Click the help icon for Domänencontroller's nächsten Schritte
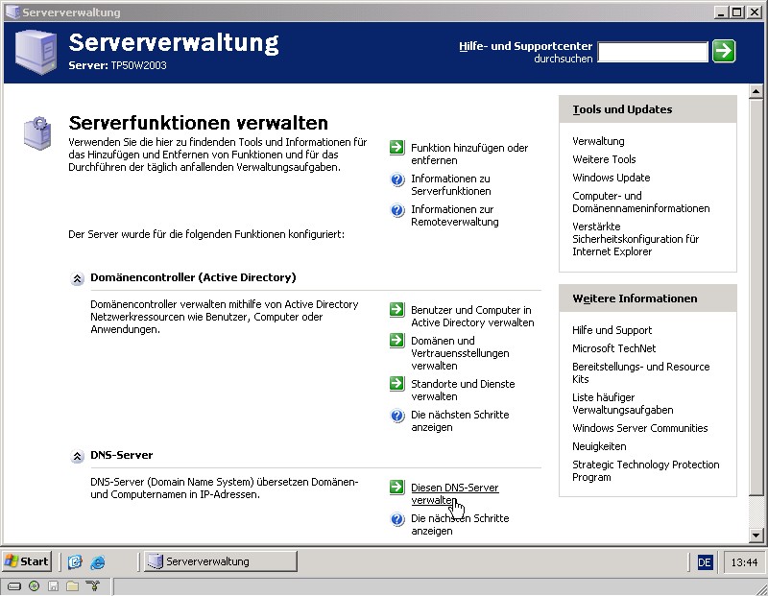This screenshot has height=596, width=768. click(x=397, y=416)
